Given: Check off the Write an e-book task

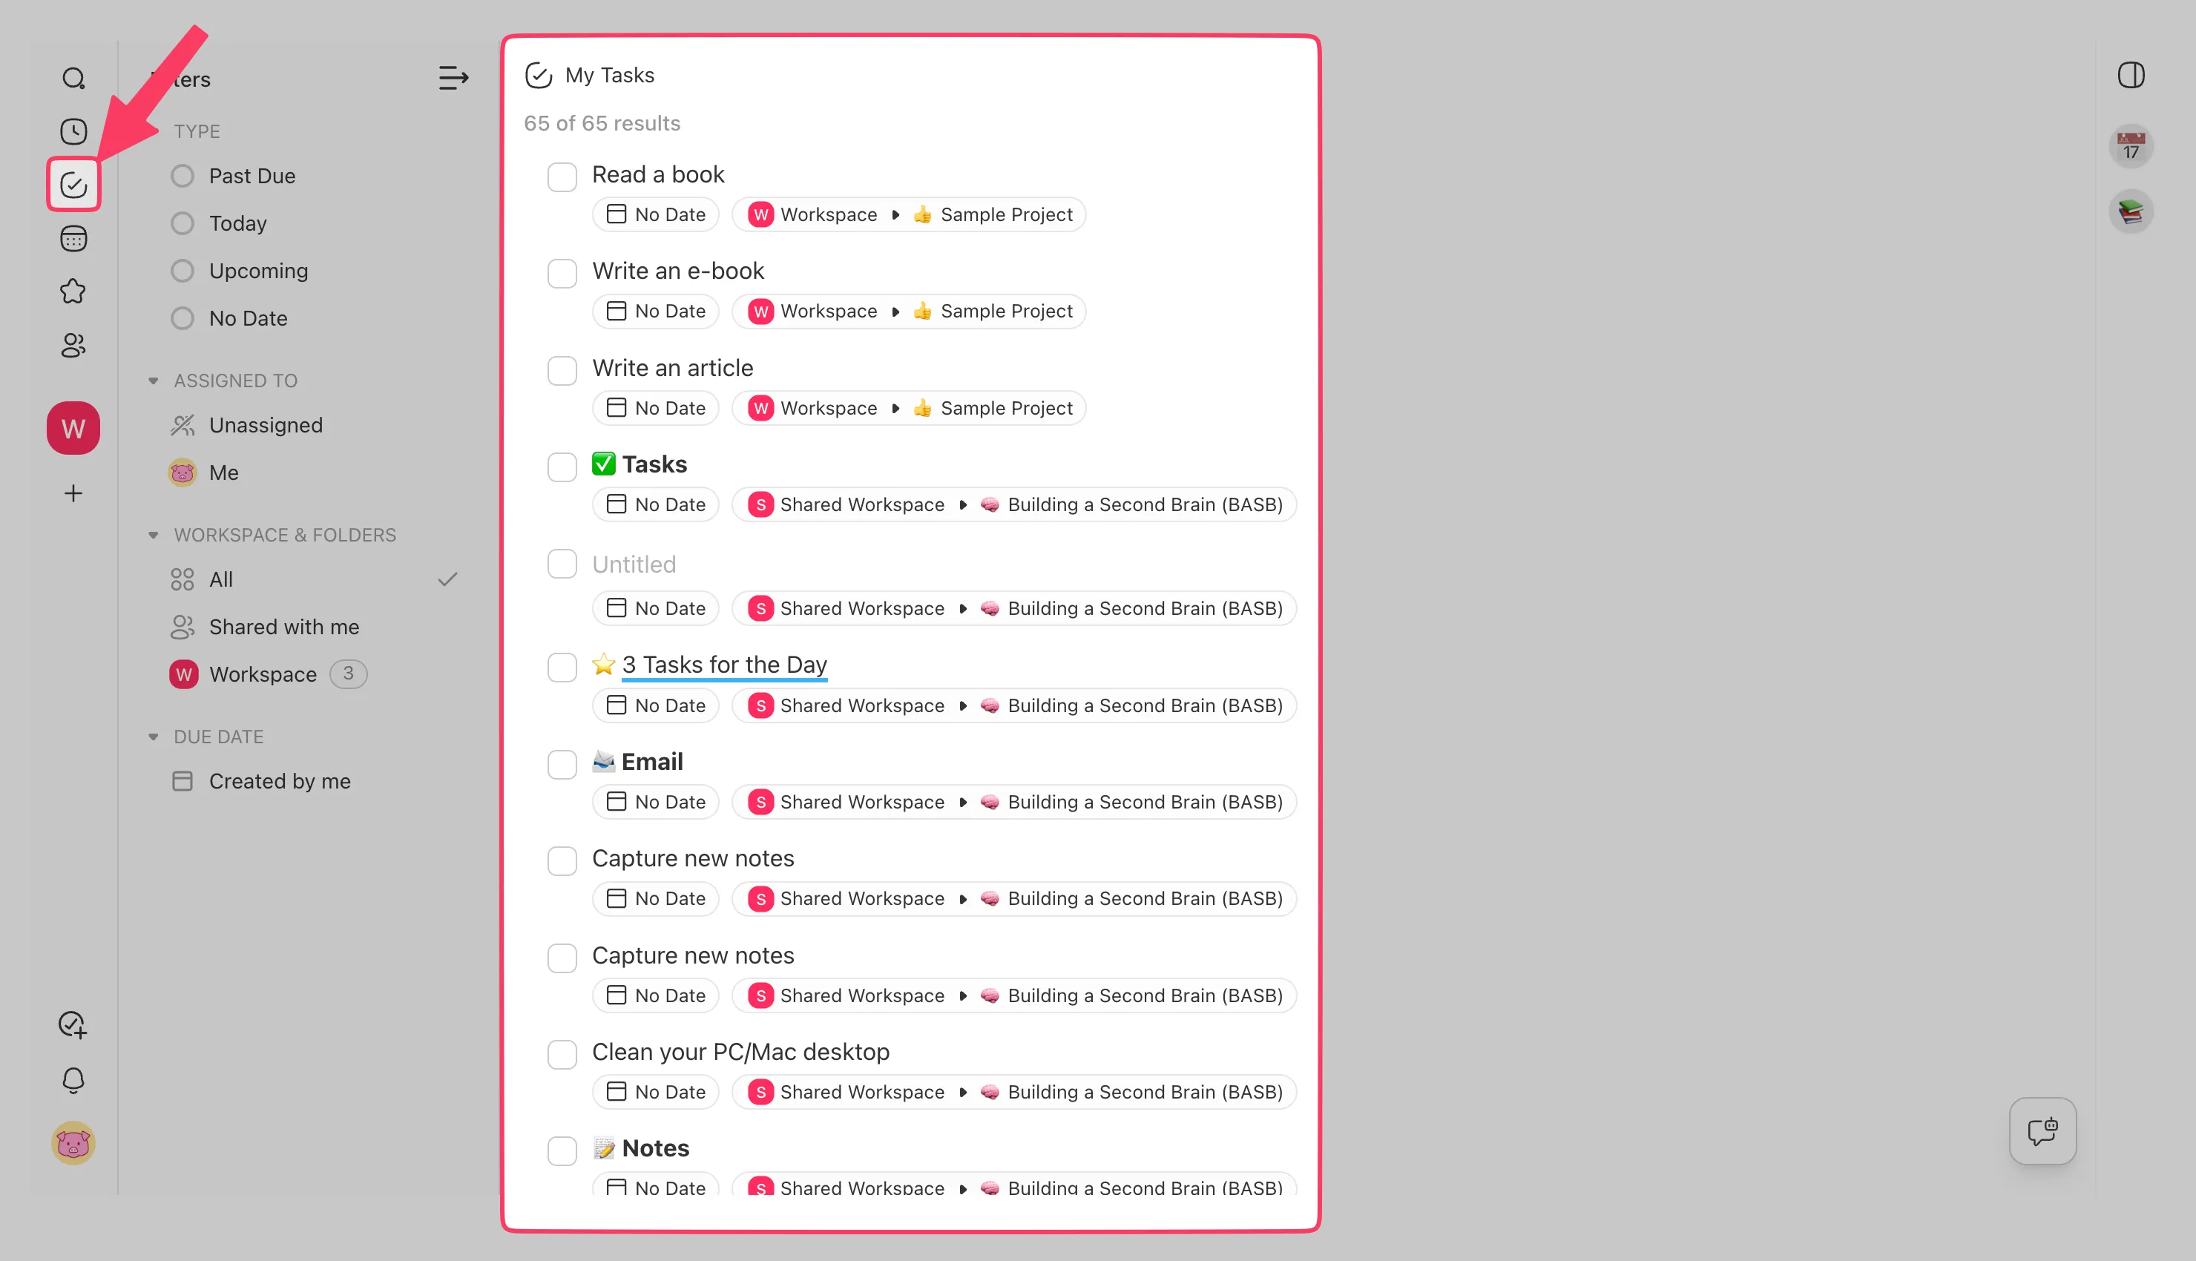Looking at the screenshot, I should pos(562,274).
